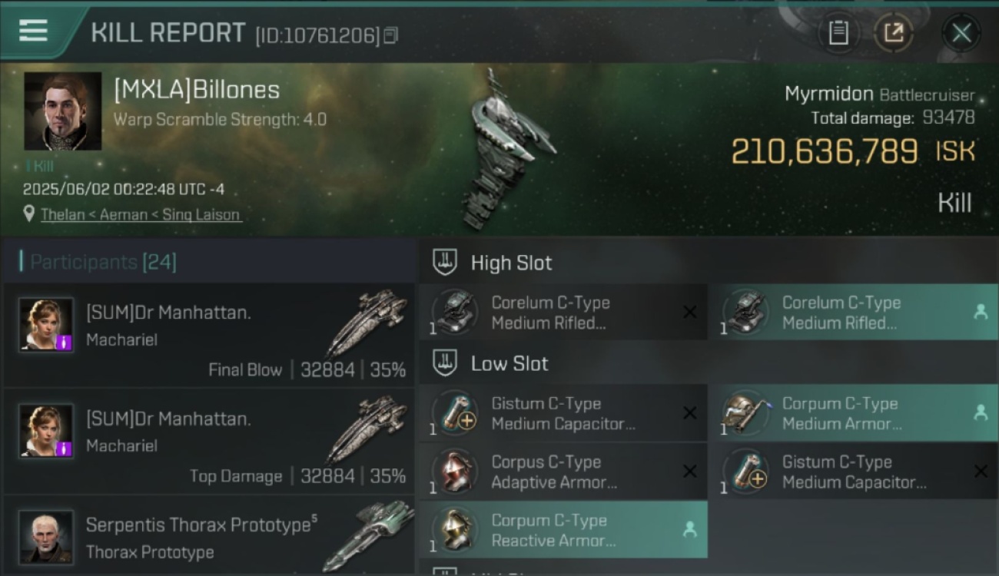Click the share export icon
The width and height of the screenshot is (999, 576).
[x=893, y=33]
